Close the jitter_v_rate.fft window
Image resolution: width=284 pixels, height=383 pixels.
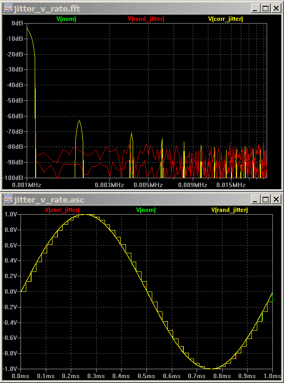276,9
